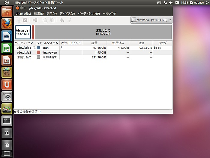Image resolution: width=210 pixels, height=158 pixels.
Task: Click the blue ext4 color swatch
Action: pos(38,48)
